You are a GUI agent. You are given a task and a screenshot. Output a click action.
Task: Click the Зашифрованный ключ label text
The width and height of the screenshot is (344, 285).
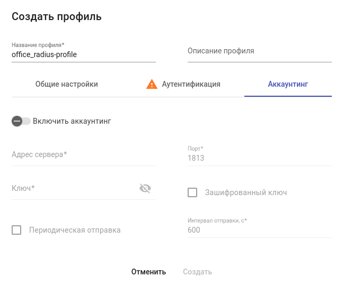click(x=246, y=192)
